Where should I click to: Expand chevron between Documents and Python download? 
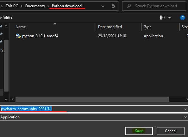click(x=48, y=6)
